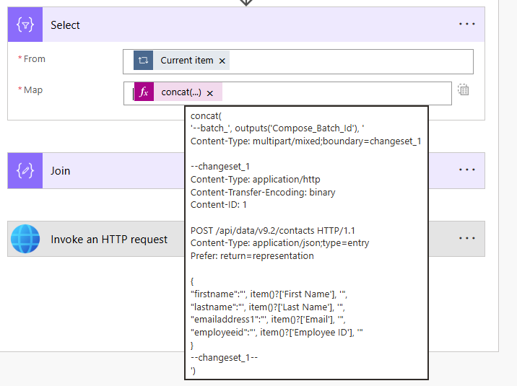Viewport: 517px width, 386px height.
Task: Open the Select action ellipsis menu
Action: (x=467, y=24)
